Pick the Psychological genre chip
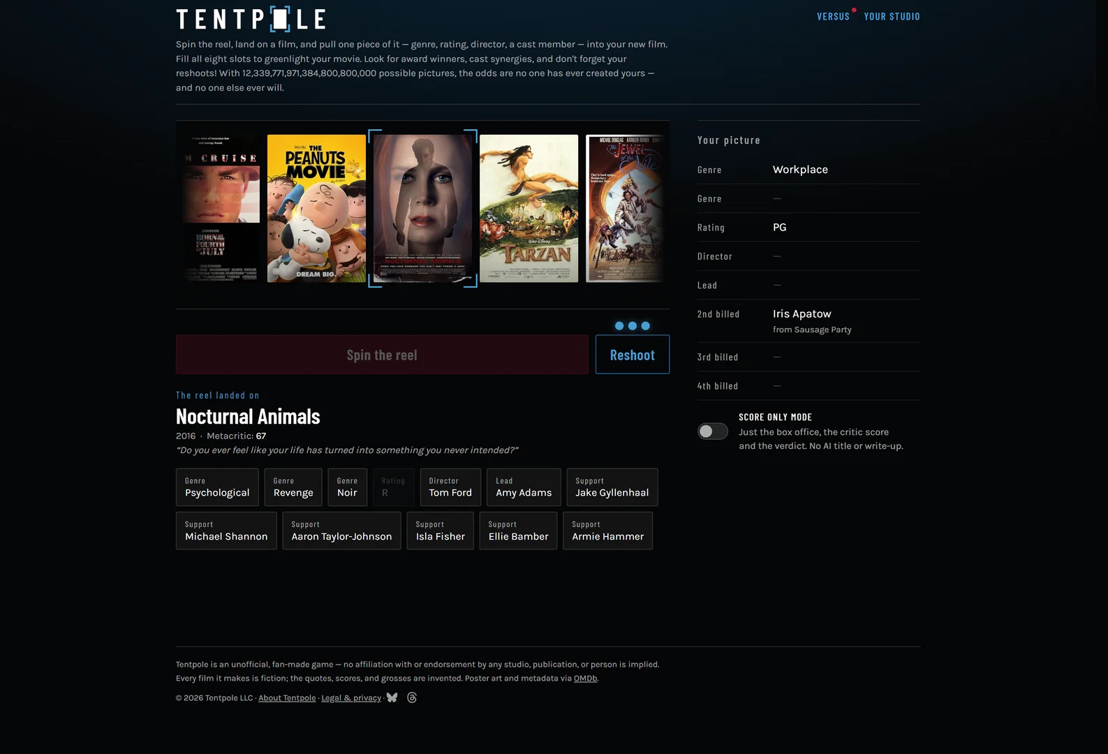Screen dimensions: 1108x754 click(217, 487)
